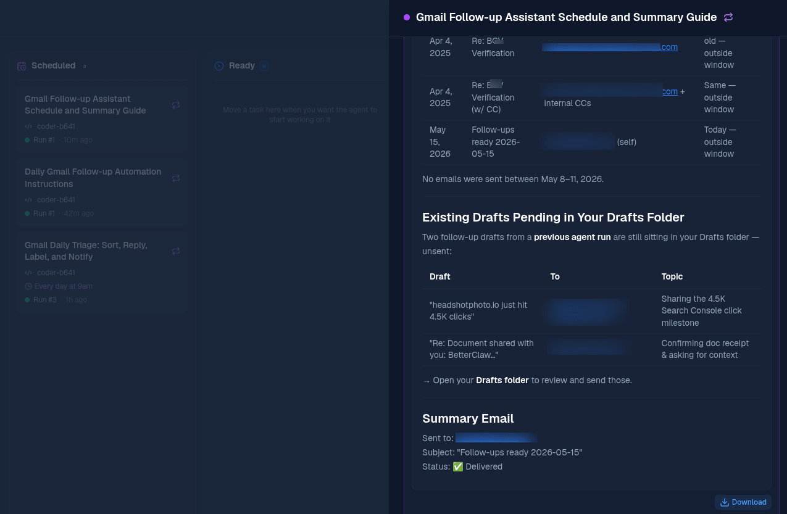Click the green Run #1 dot, 10m ago
The height and width of the screenshot is (514, 787).
coord(27,140)
